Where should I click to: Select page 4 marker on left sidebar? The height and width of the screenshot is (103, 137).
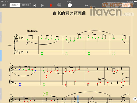tap(1, 75)
